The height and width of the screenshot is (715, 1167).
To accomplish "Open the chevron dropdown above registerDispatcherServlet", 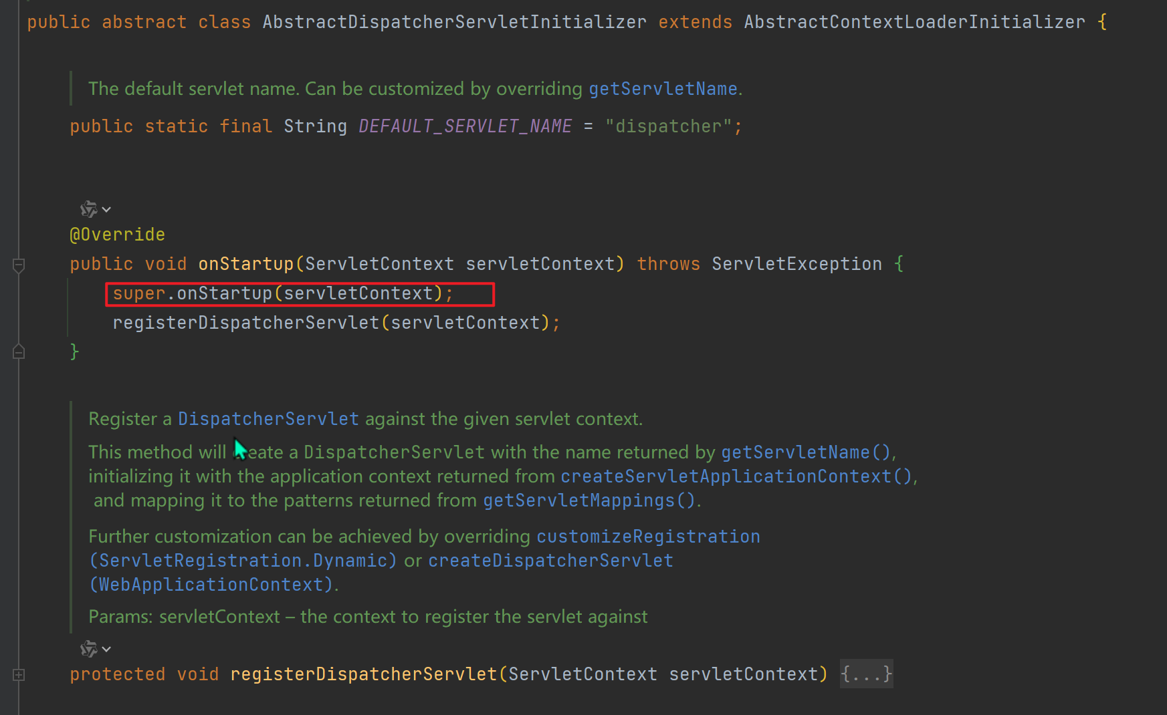I will coord(106,649).
